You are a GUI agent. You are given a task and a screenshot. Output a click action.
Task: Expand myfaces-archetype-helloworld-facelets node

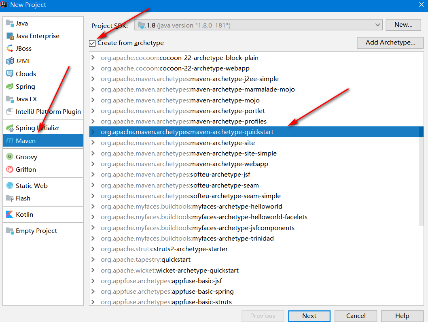93,217
